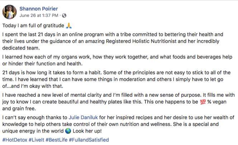Click the 'Today I am full of gratitude' line

[x=33, y=26]
